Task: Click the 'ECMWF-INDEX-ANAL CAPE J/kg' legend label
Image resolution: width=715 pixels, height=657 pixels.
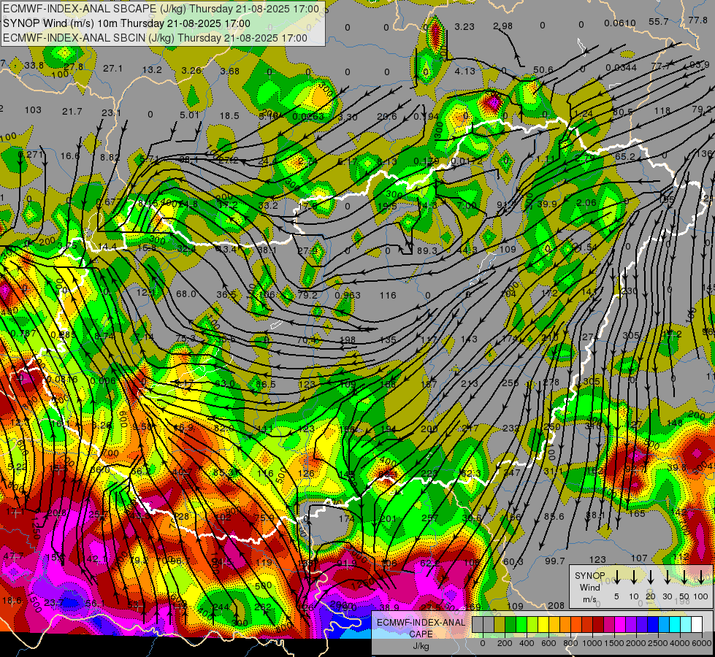Action: click(421, 634)
